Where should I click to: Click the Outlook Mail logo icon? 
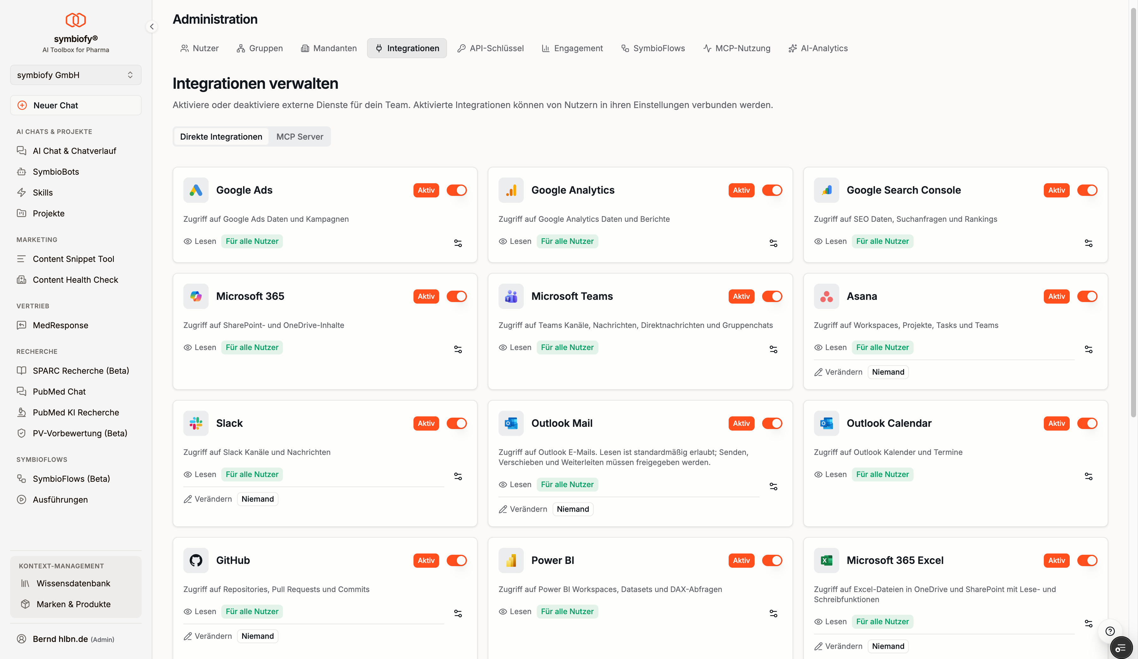coord(511,423)
